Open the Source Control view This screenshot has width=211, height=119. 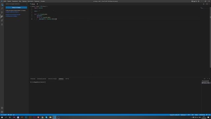click(x=2, y=13)
